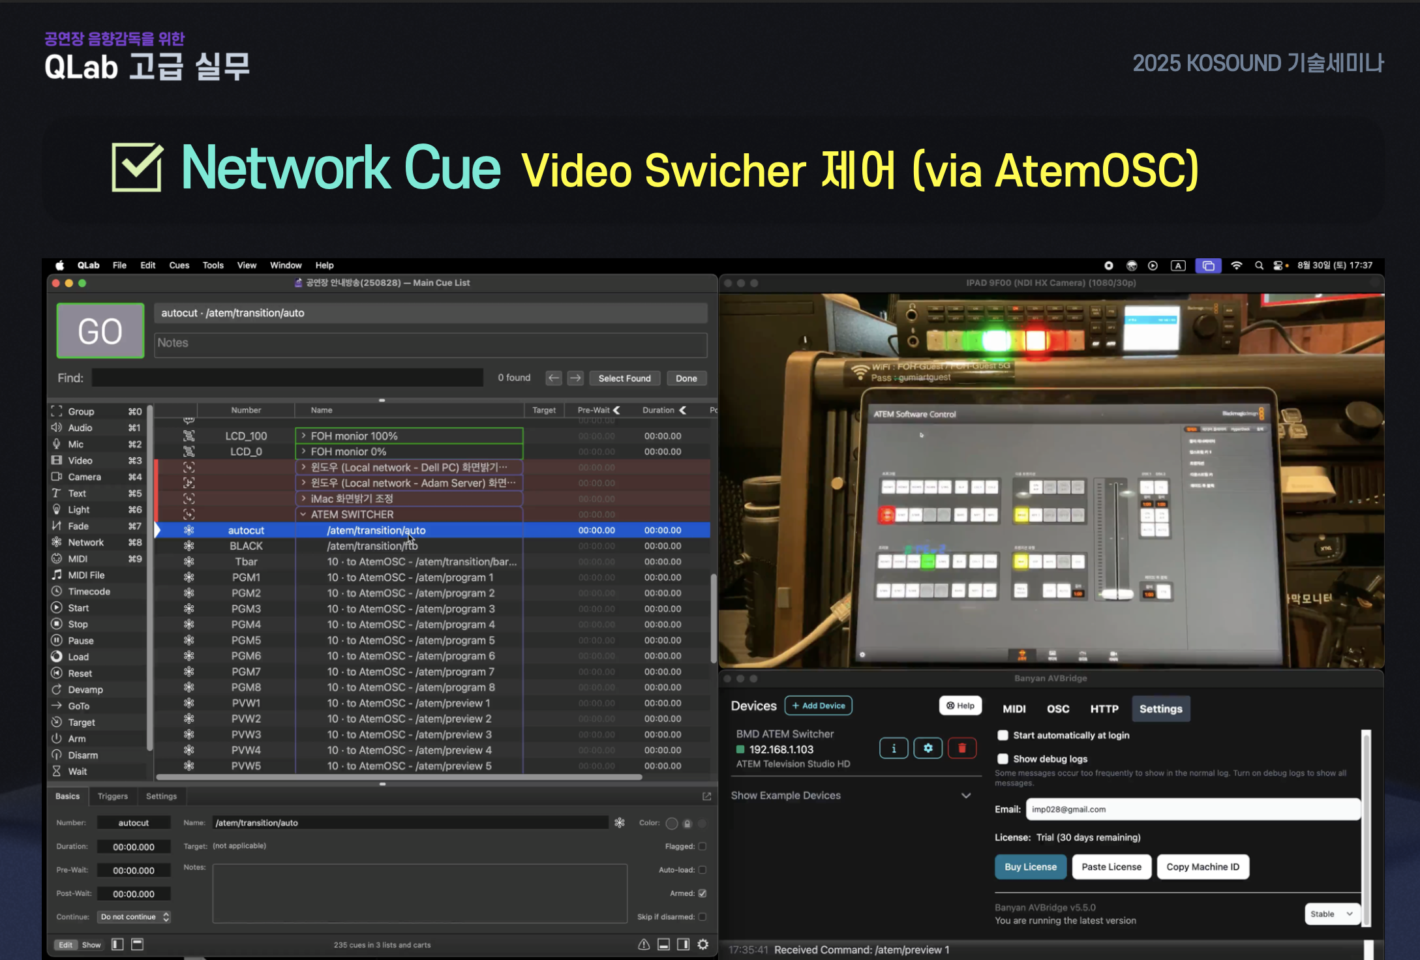Select the Fade cue toolbox icon

[x=57, y=526]
